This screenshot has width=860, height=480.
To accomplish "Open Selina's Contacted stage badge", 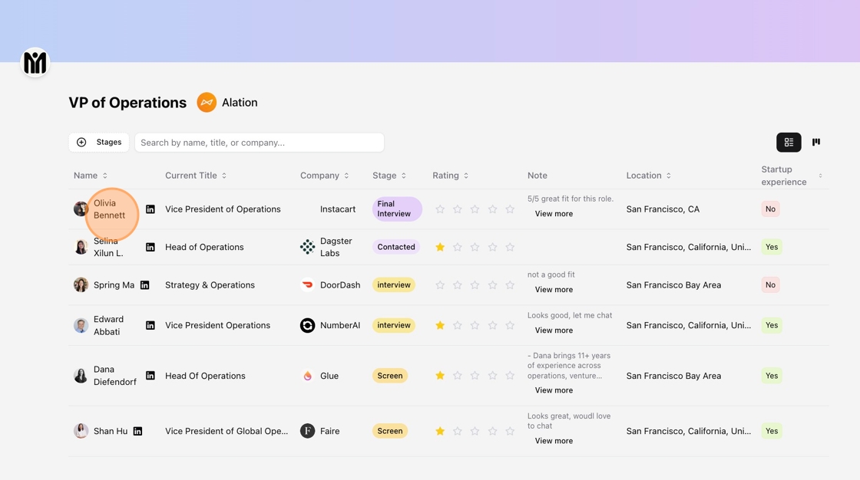I will click(x=396, y=247).
